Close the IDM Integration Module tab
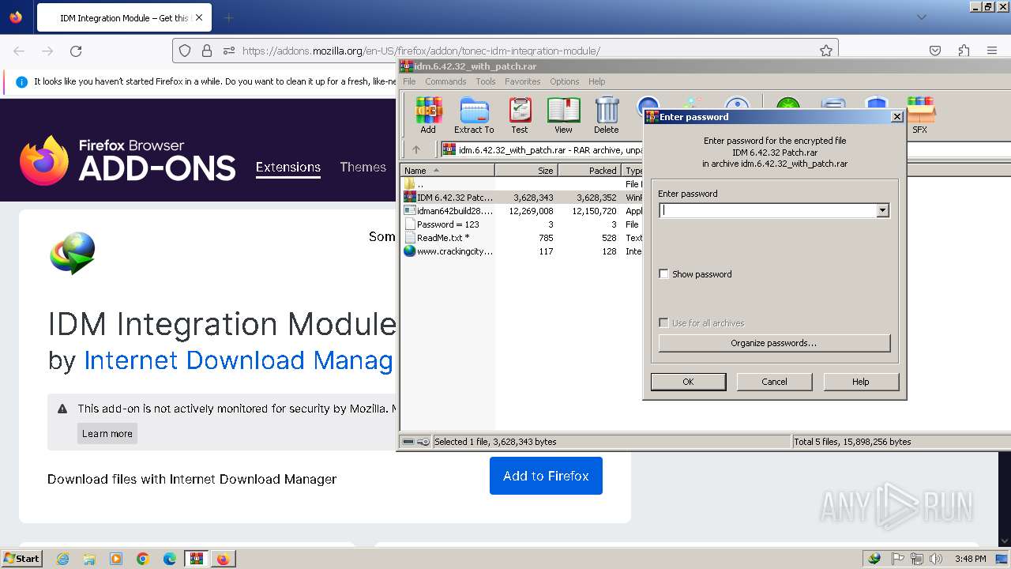 coord(198,17)
